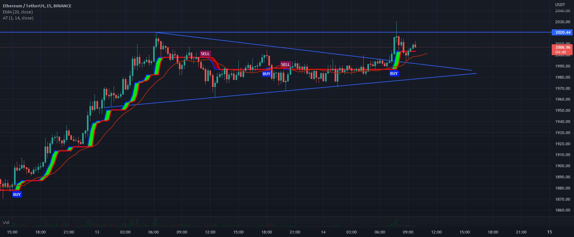574x237 pixels.
Task: Click the USDT currency label
Action: tap(560, 4)
